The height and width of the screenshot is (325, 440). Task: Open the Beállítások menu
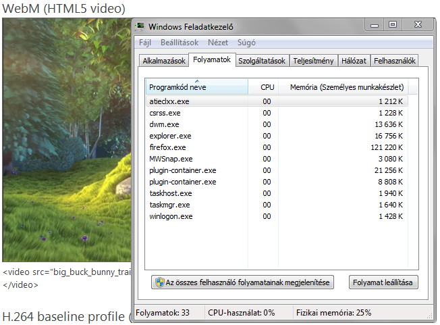(x=180, y=43)
